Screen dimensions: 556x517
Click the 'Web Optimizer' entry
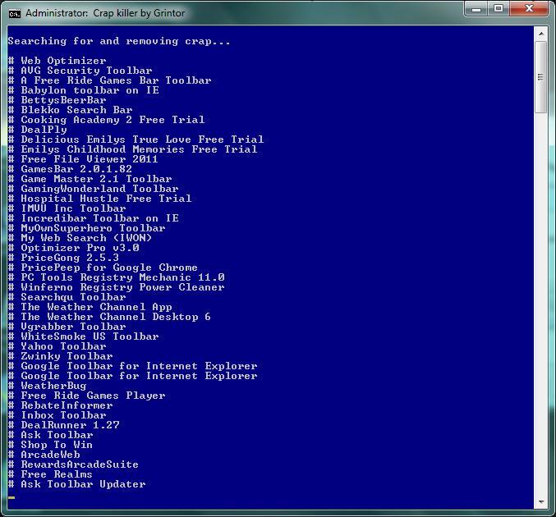coord(63,61)
